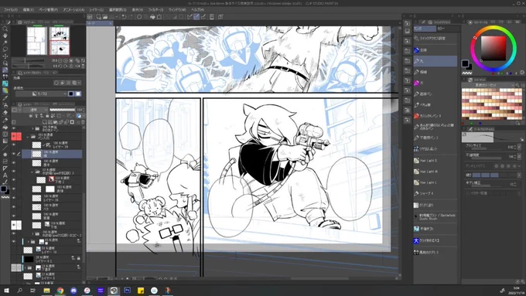Viewport: 526px width, 296px height.
Task: Select the シャープ 4 pencil sub tool
Action: 435,193
